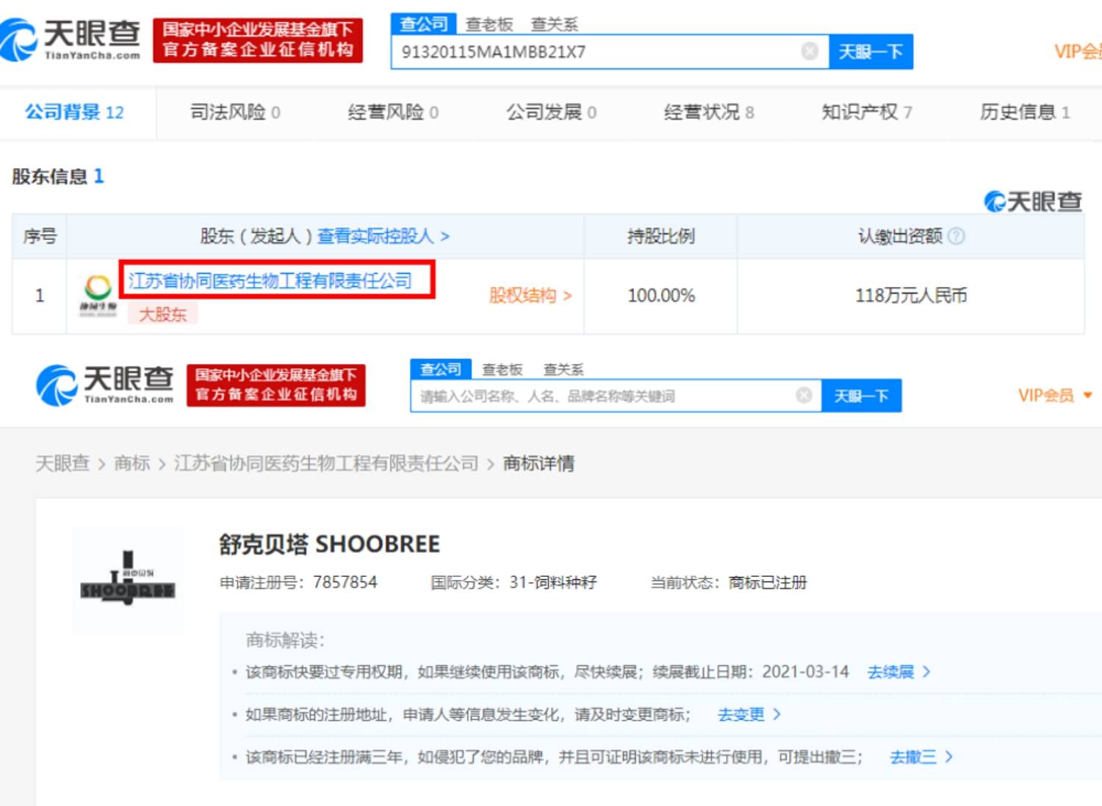The height and width of the screenshot is (806, 1102).
Task: Open 股权结构 link
Action: [x=530, y=296]
